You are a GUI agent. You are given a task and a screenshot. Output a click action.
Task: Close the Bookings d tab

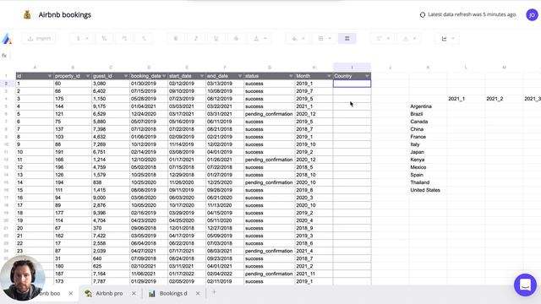198,293
